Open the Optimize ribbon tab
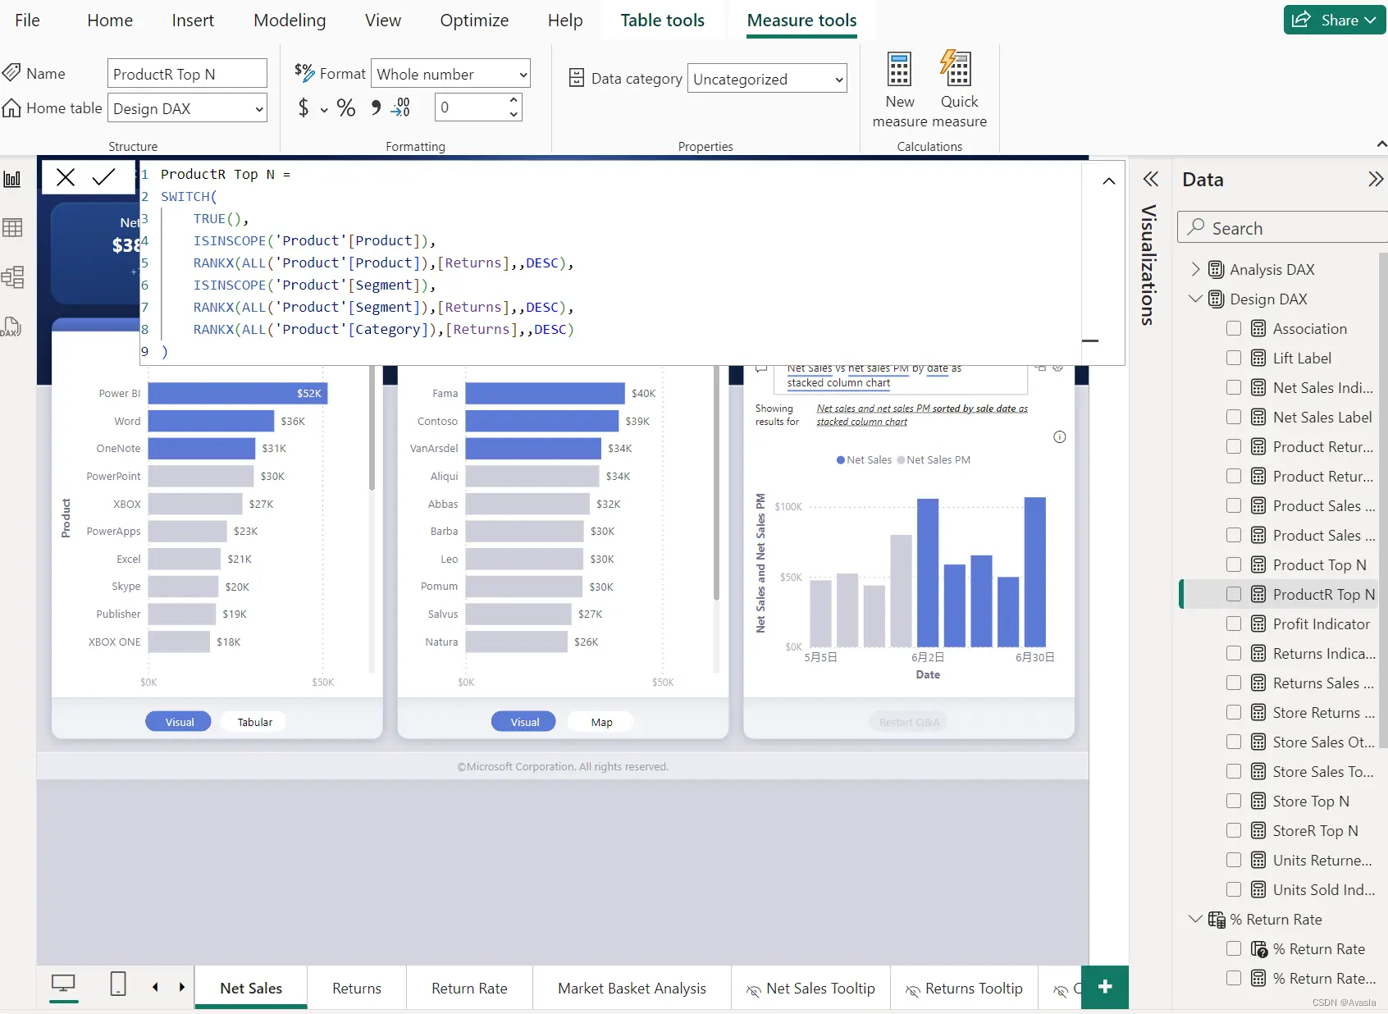 click(x=474, y=21)
